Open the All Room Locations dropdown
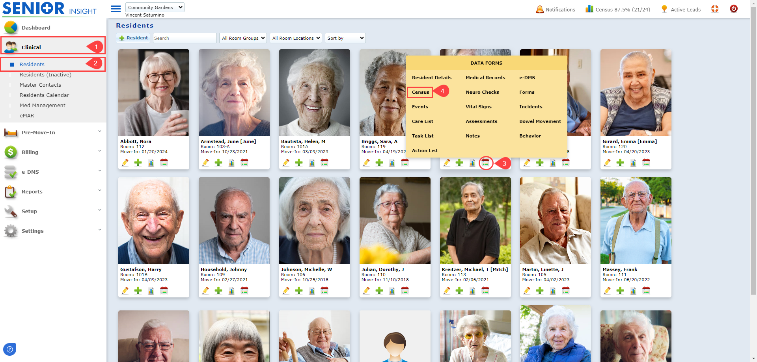This screenshot has height=362, width=757. point(296,38)
